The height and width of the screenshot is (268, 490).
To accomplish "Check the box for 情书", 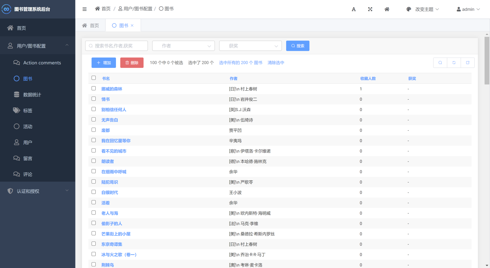I will tap(94, 99).
